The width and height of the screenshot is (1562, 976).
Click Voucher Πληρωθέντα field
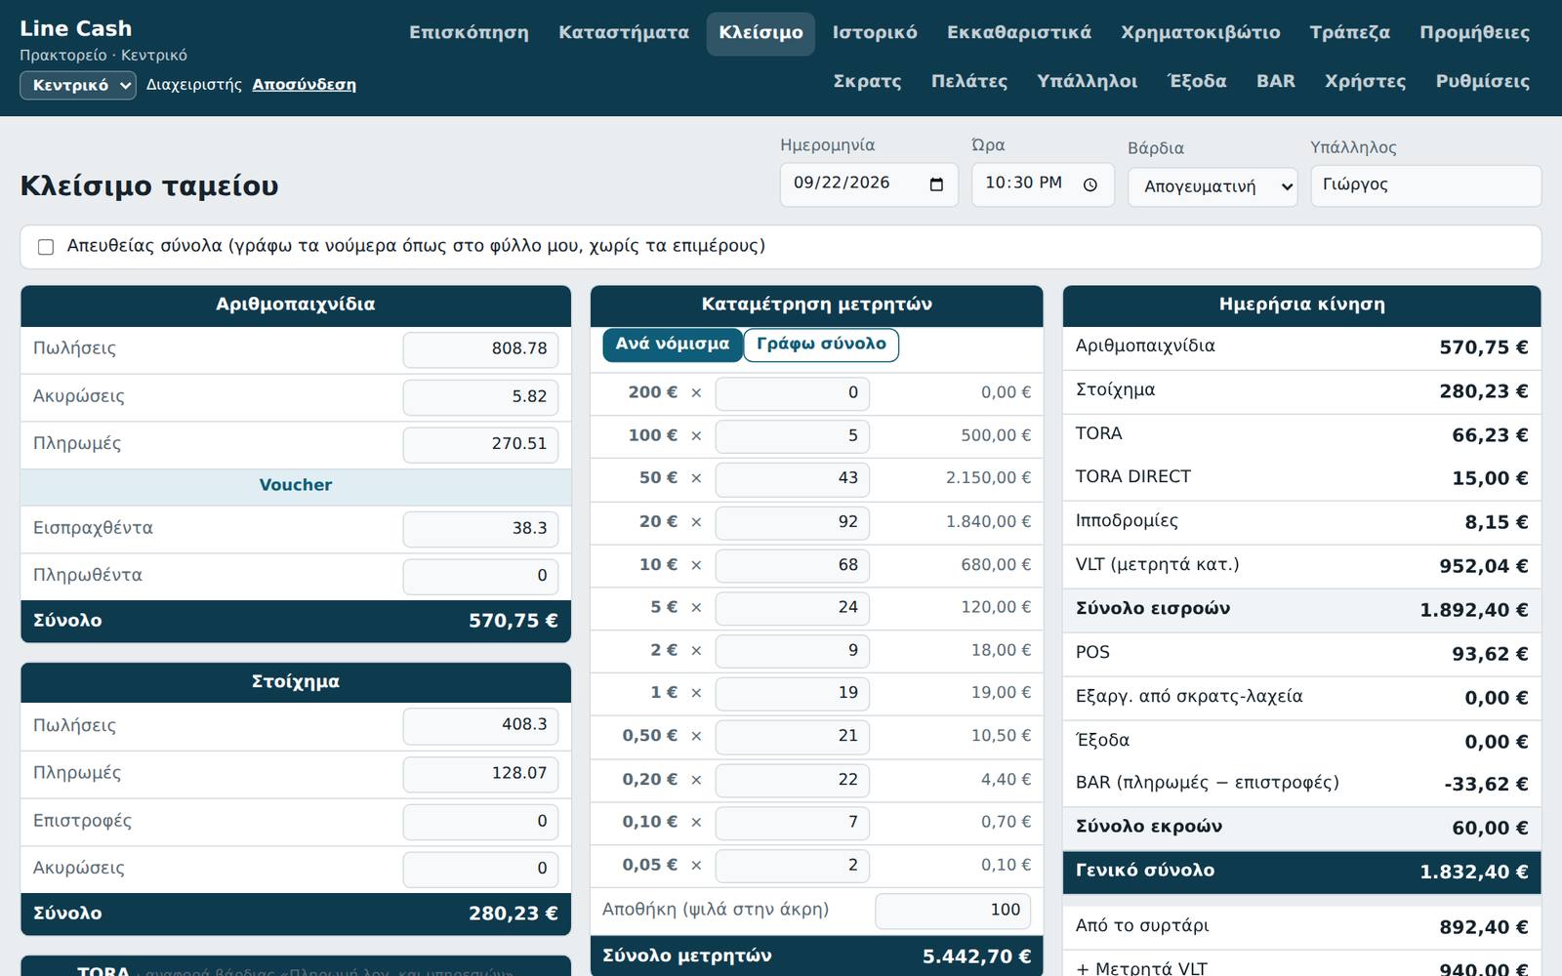click(480, 577)
